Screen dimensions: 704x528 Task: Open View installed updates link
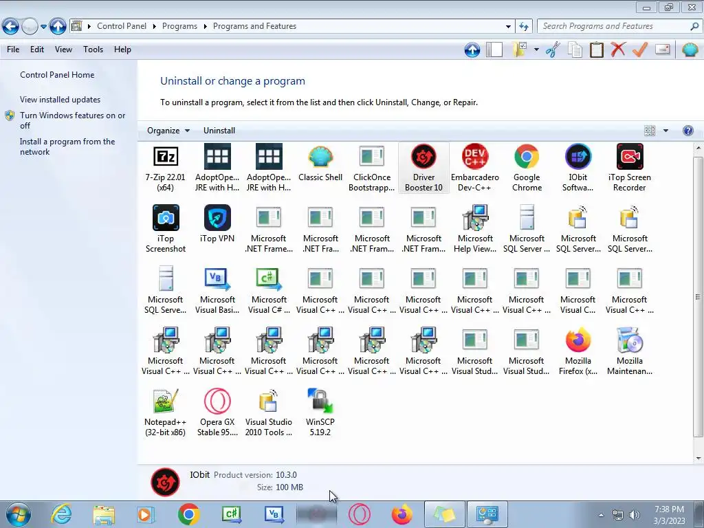coord(60,100)
